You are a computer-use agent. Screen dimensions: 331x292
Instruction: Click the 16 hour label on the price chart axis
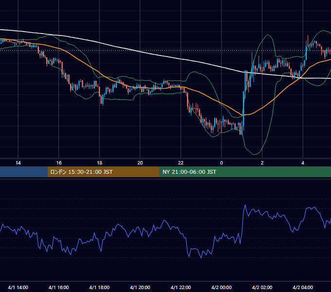[59, 163]
